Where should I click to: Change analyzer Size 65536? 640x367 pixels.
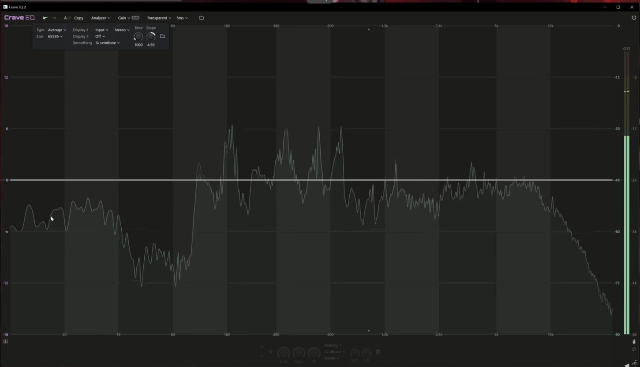55,36
